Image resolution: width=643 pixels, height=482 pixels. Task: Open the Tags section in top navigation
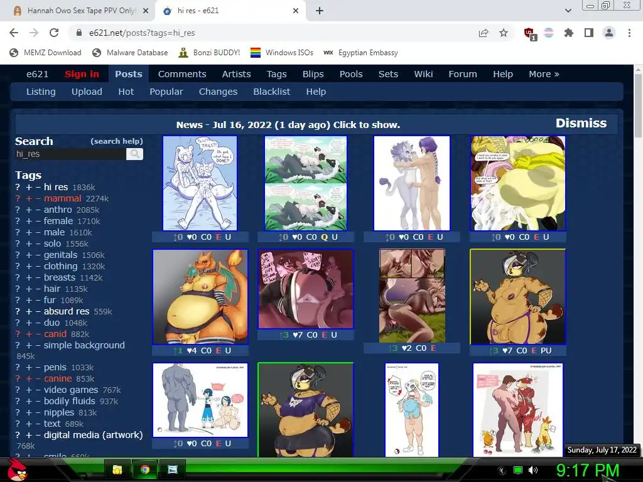pyautogui.click(x=276, y=74)
